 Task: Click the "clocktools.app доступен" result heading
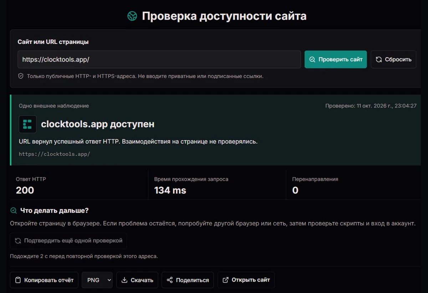(x=98, y=124)
